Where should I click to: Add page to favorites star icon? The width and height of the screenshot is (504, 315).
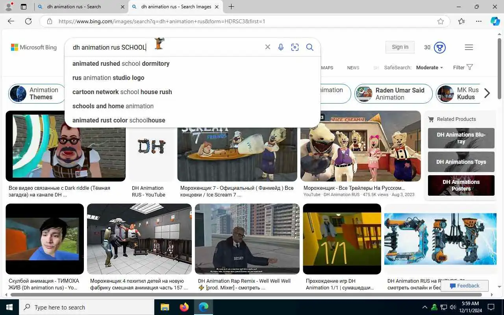pyautogui.click(x=441, y=21)
